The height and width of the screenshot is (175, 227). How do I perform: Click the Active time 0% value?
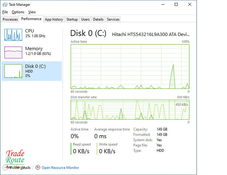[x=75, y=136]
